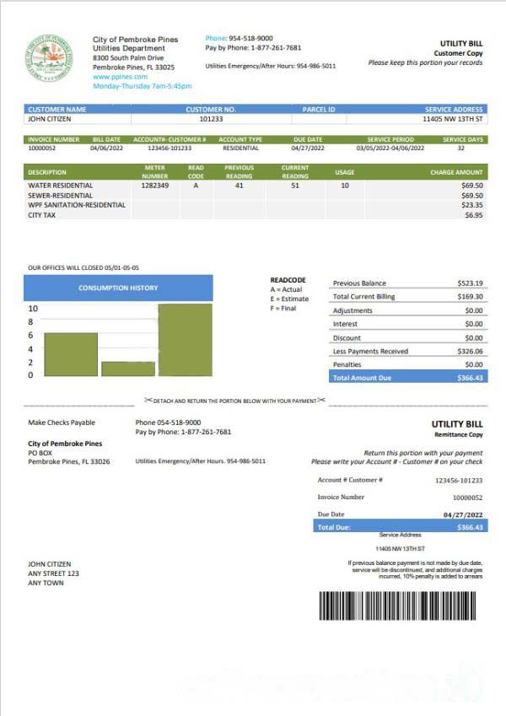Select the Less Payments Received row
506x716 pixels.
pyautogui.click(x=408, y=351)
